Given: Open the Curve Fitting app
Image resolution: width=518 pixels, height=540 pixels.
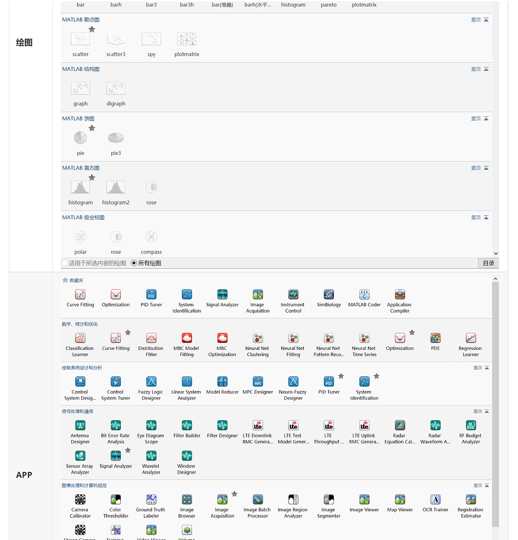Looking at the screenshot, I should [x=80, y=294].
